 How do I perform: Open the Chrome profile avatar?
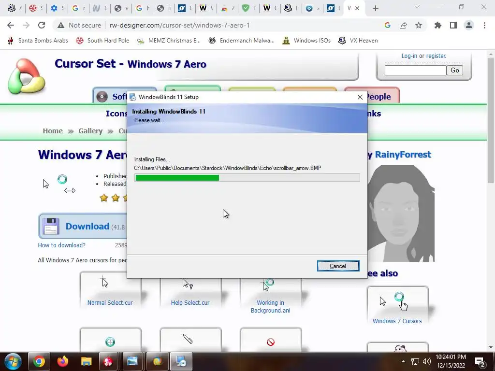tap(469, 25)
